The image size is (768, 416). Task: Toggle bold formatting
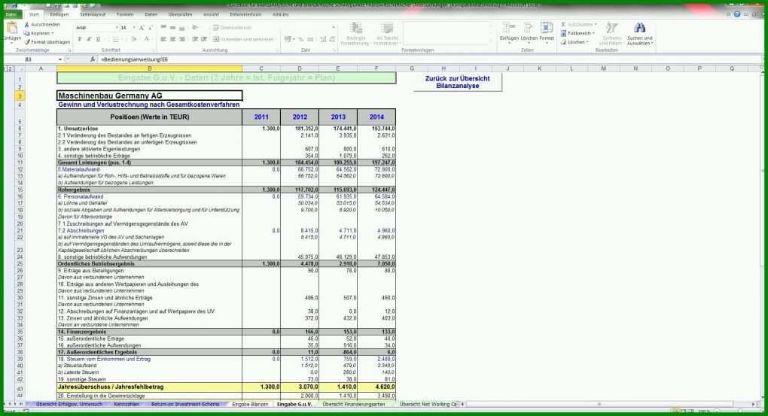click(x=80, y=39)
